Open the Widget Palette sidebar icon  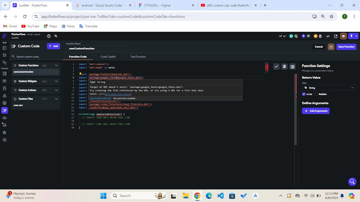point(5,48)
